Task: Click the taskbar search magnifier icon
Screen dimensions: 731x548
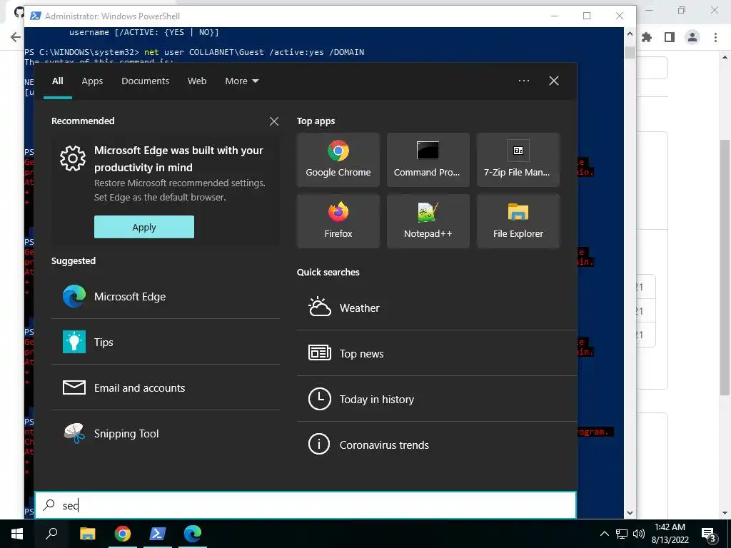Action: [51, 534]
